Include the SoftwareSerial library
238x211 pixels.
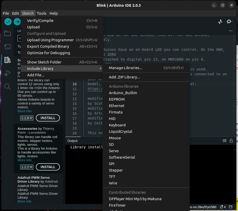(x=146, y=157)
